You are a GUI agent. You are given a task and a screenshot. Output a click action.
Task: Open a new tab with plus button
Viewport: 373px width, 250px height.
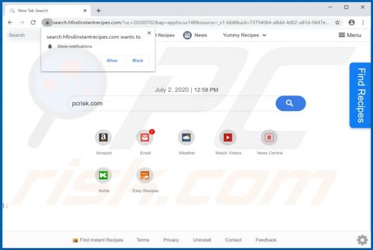coord(99,11)
